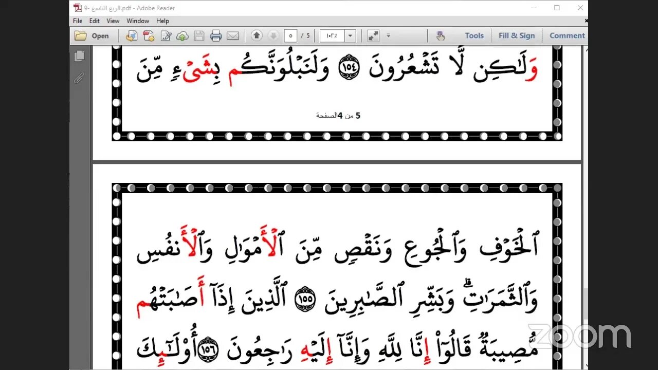Open the View menu
The width and height of the screenshot is (658, 370).
pyautogui.click(x=113, y=21)
